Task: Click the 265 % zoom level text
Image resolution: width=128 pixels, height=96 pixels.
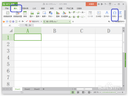Action: click(96, 92)
